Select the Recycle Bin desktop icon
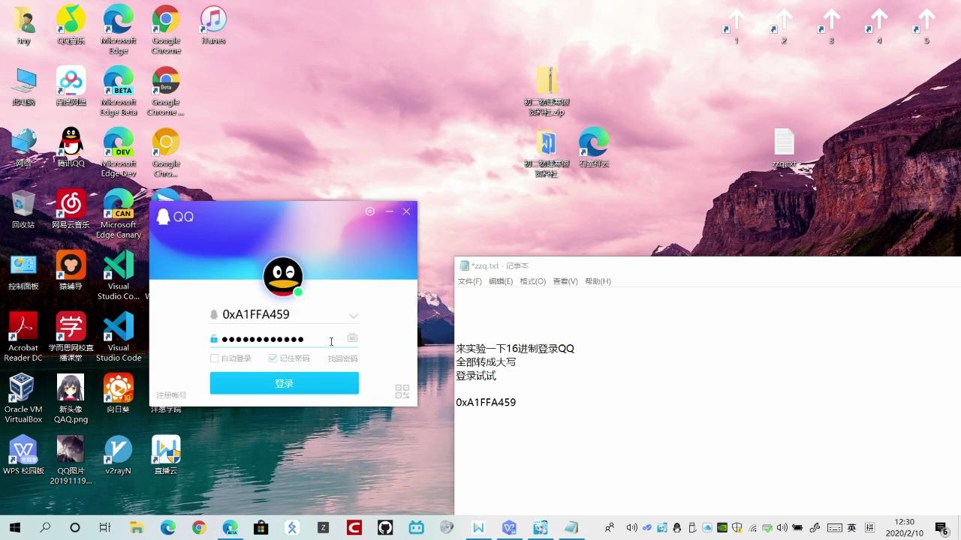 pos(23,209)
